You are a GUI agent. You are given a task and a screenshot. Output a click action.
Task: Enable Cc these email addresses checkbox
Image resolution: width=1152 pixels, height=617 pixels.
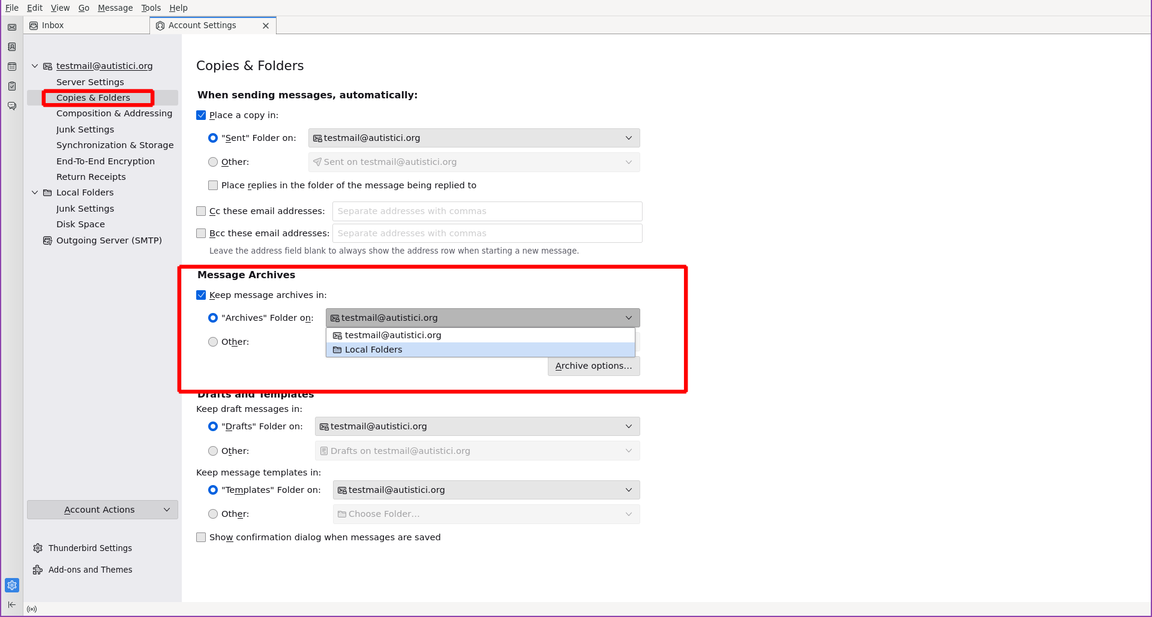pos(201,211)
